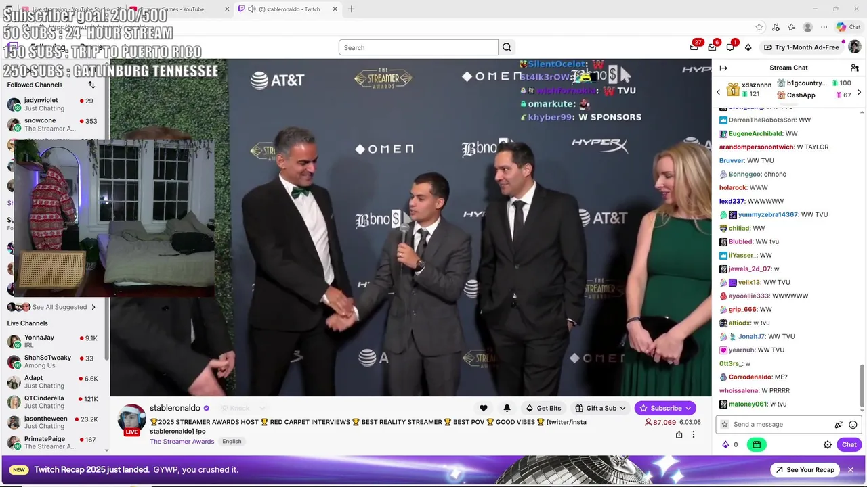Open the Gift a Sub dropdown
Screen dimensions: 867x487
600,408
